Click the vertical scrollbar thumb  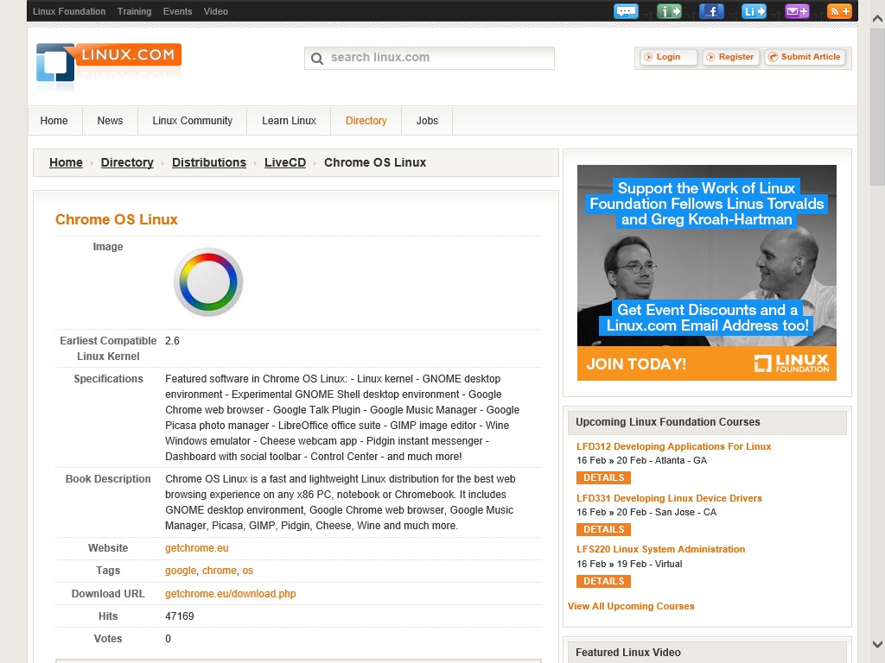[x=877, y=106]
